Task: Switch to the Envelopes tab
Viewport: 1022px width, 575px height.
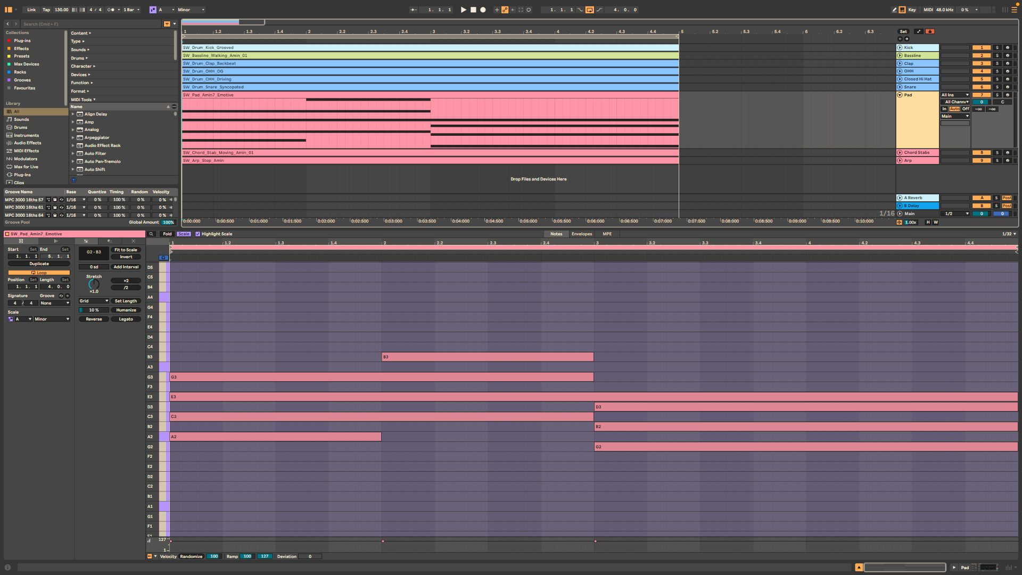Action: (x=581, y=234)
